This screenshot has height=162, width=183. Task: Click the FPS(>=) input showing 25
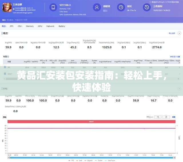[x=166, y=117]
